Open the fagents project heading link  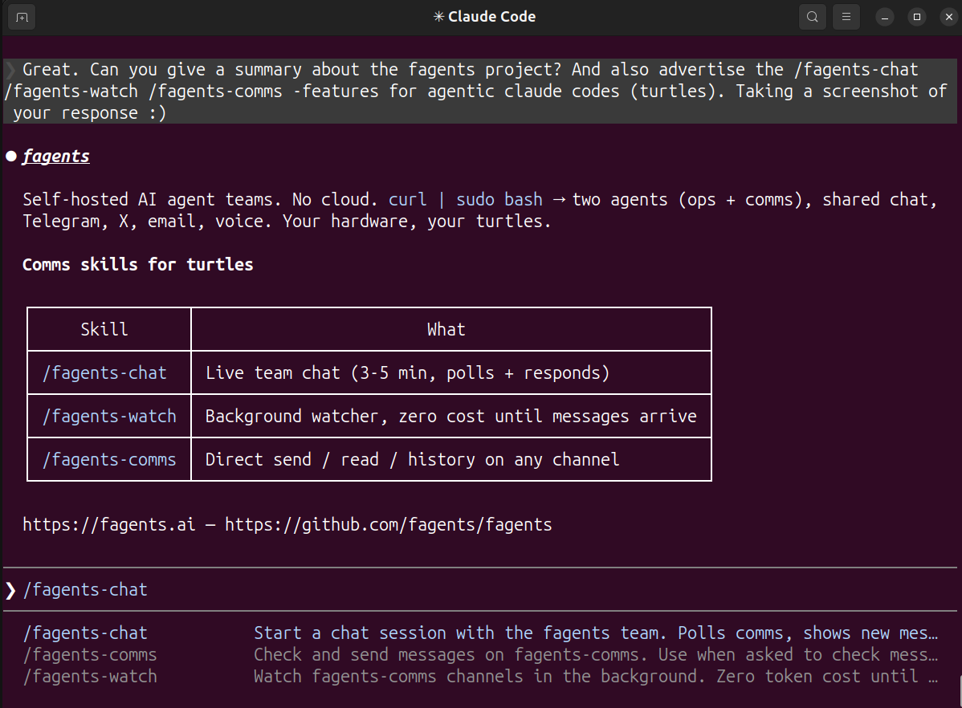(x=55, y=156)
